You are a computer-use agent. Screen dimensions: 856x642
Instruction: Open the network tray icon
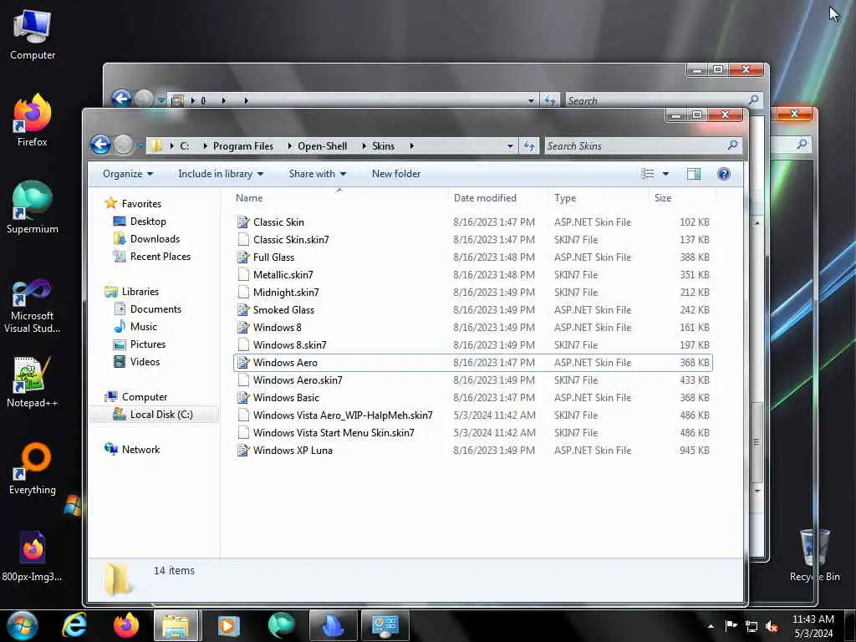pyautogui.click(x=752, y=627)
